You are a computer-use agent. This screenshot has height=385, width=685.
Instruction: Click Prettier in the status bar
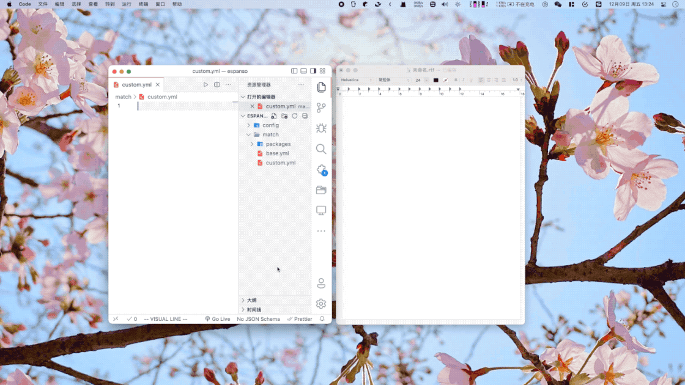tap(300, 319)
